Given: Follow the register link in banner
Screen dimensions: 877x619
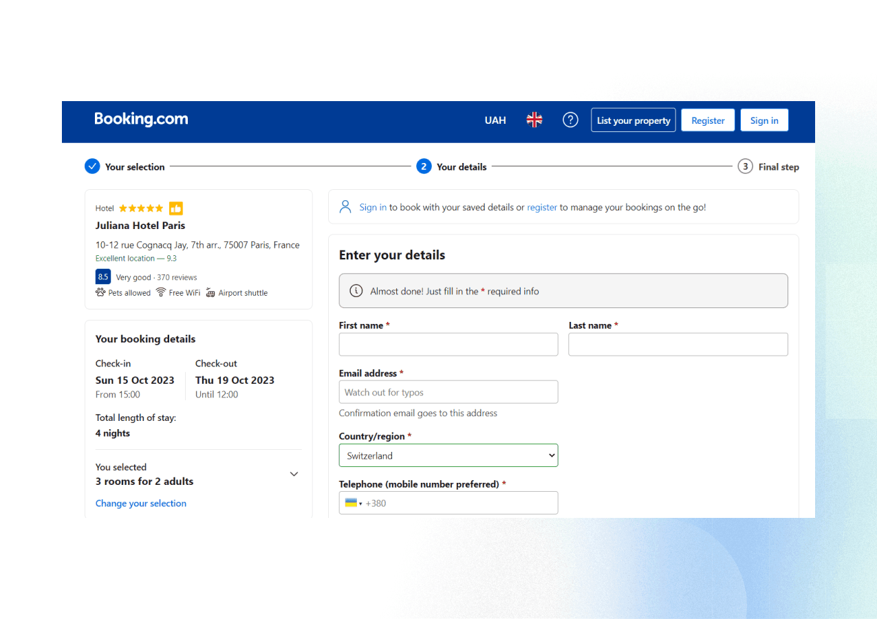Looking at the screenshot, I should (x=542, y=207).
